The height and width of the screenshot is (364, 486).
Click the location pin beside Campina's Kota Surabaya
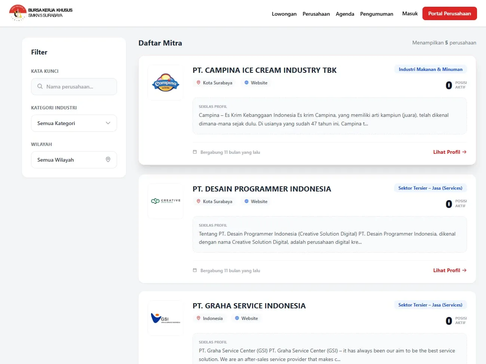(x=199, y=83)
